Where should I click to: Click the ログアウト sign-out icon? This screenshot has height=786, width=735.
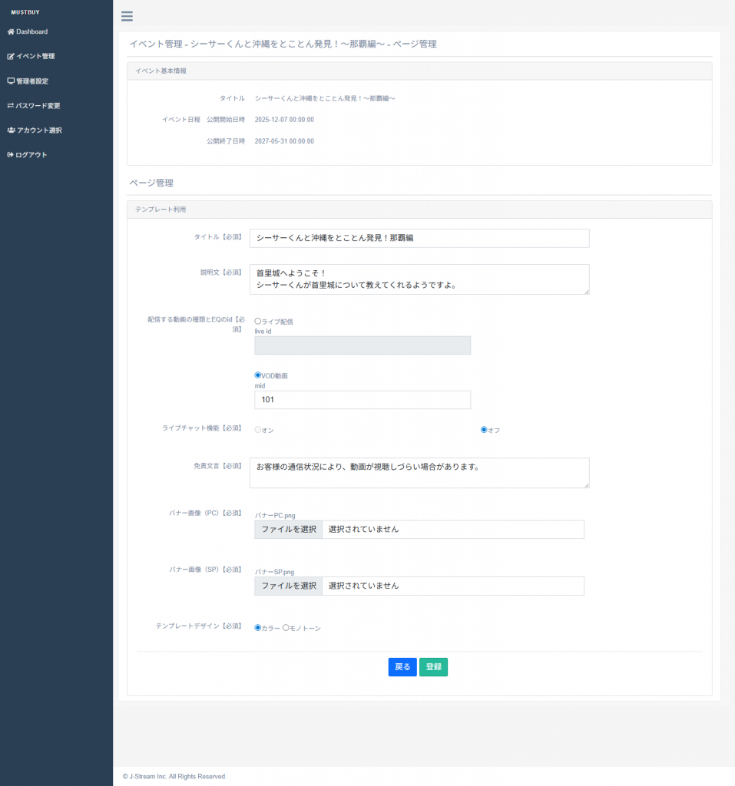pos(10,154)
